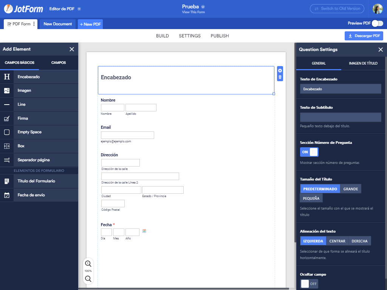Switch to the SETTINGS tab
Image resolution: width=387 pixels, height=290 pixels.
tap(190, 36)
